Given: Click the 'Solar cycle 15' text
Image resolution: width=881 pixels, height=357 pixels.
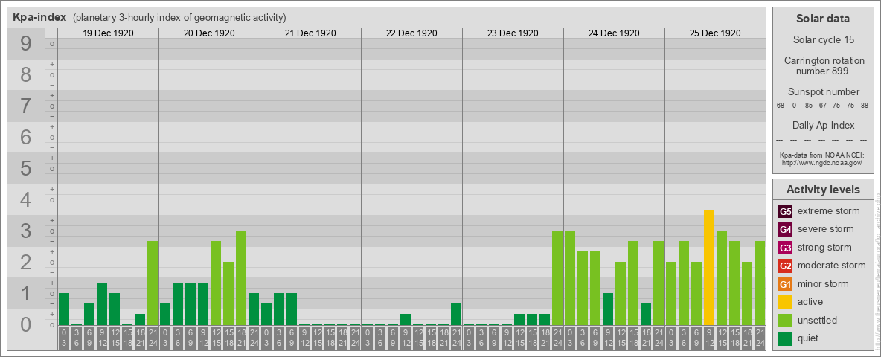Looking at the screenshot, I should point(823,40).
